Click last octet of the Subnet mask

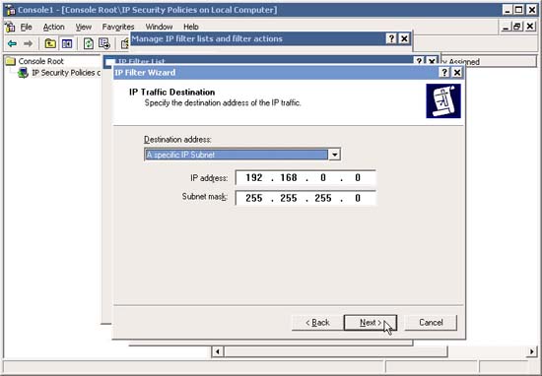point(358,198)
